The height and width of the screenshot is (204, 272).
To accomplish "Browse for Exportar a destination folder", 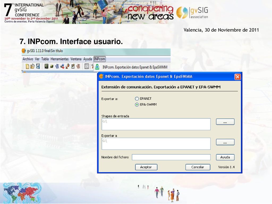I will 225,142.
